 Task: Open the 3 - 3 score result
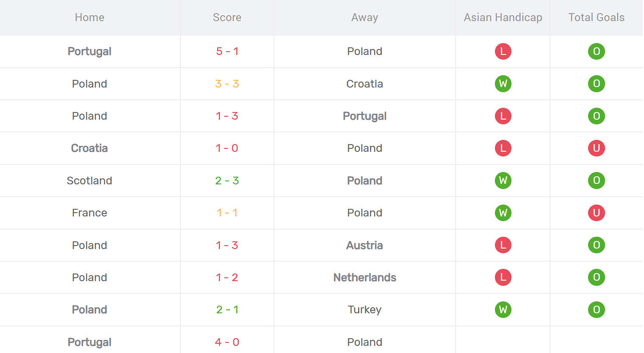pyautogui.click(x=227, y=84)
